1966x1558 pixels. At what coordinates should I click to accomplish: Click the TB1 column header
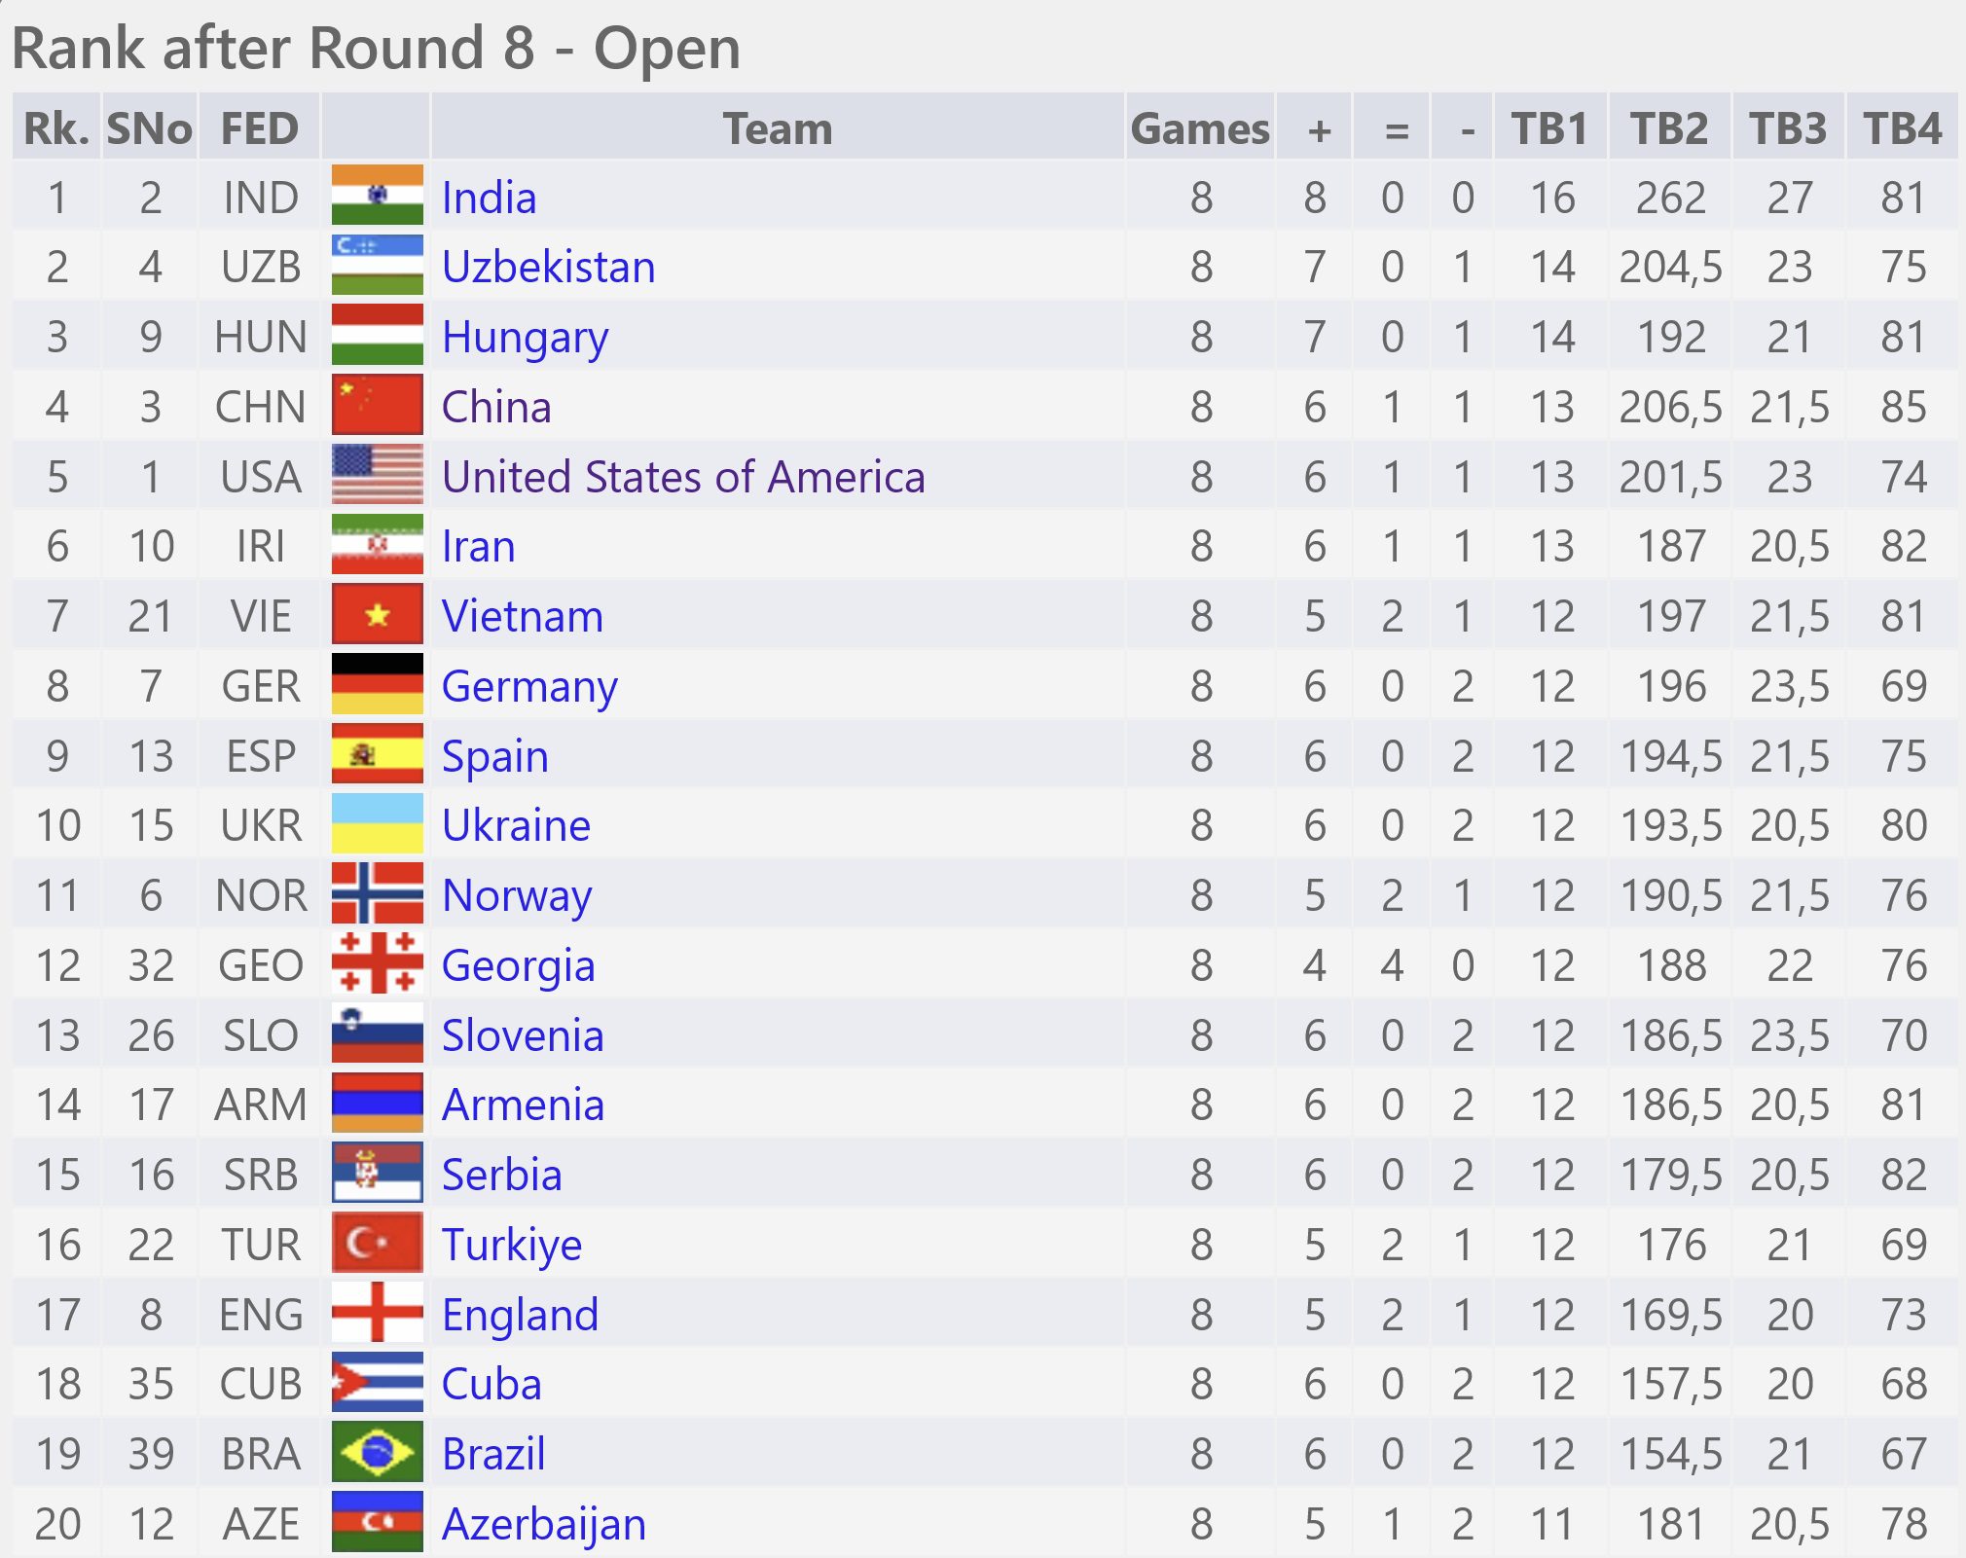1549,127
